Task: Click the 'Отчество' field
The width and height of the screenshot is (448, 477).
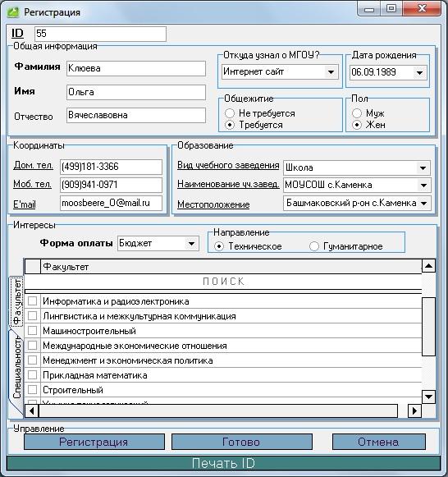Action: (136, 115)
